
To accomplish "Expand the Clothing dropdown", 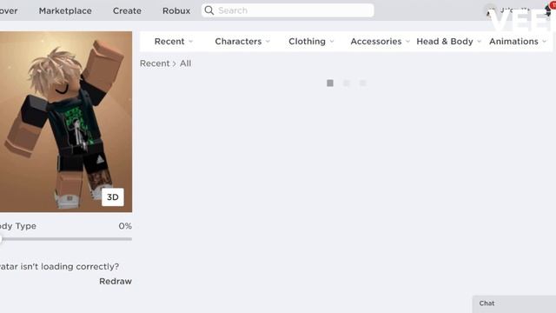I will [x=311, y=42].
